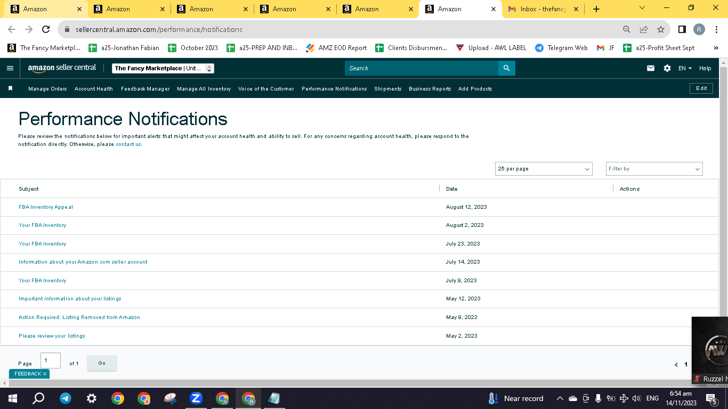Open Information about your Amazon.com seller account
Viewport: 728px width, 409px height.
pos(83,262)
